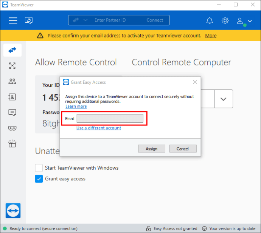The width and height of the screenshot is (261, 233).
Task: Close the Grant Easy Access dialog
Action: [x=195, y=82]
